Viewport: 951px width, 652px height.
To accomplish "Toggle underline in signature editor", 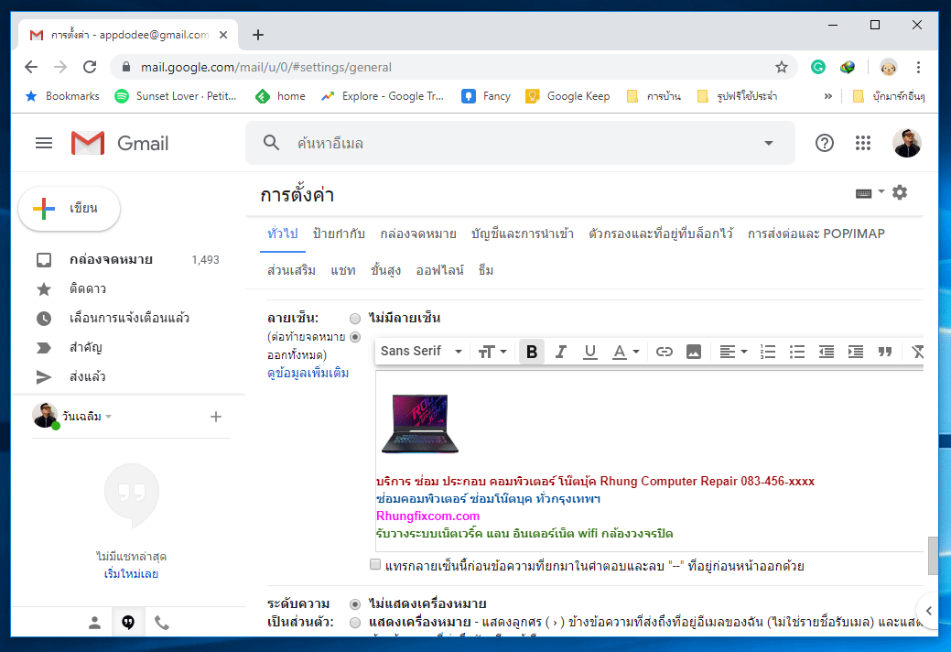I will point(589,352).
